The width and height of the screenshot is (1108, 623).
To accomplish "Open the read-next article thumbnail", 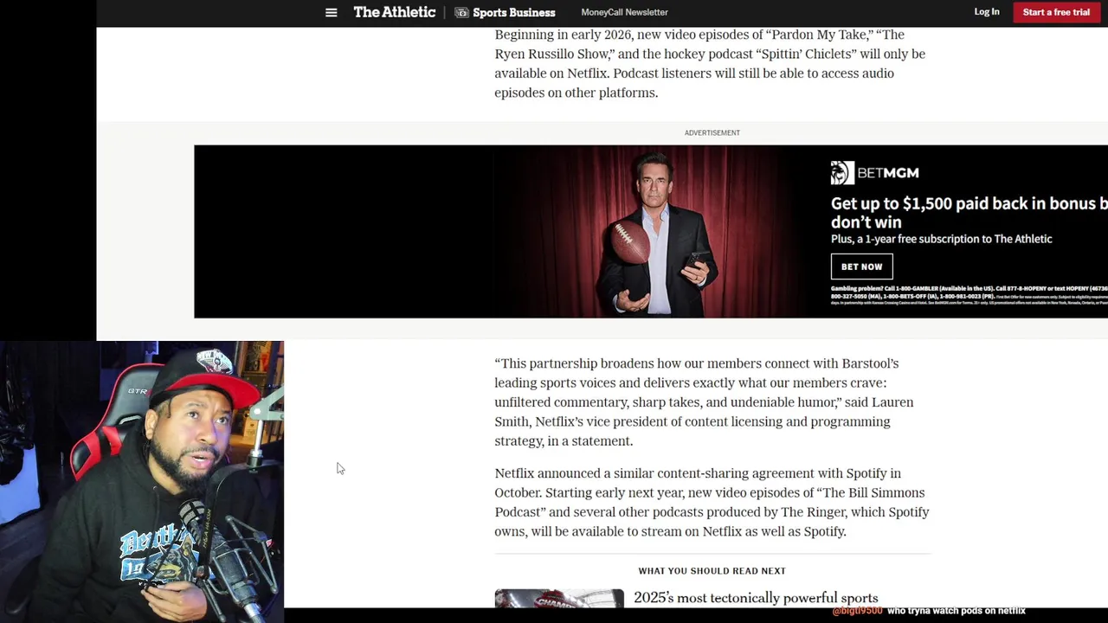I will (559, 599).
